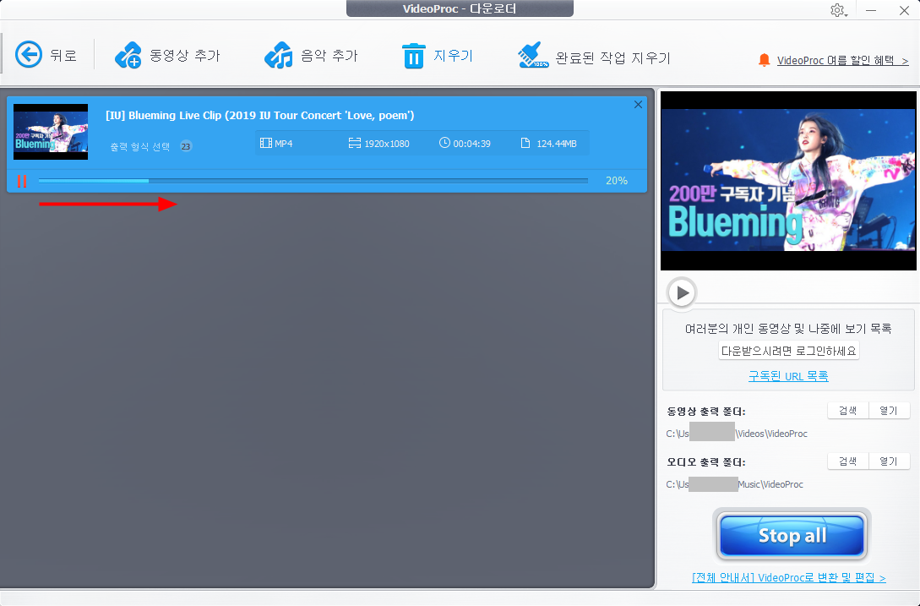Click the trash can delete icon
This screenshot has width=920, height=606.
[x=414, y=56]
